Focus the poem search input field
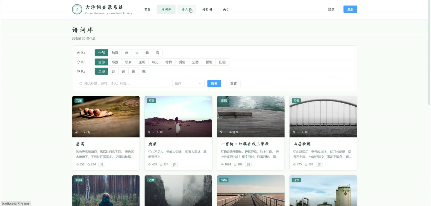The image size is (431, 206). (x=123, y=84)
